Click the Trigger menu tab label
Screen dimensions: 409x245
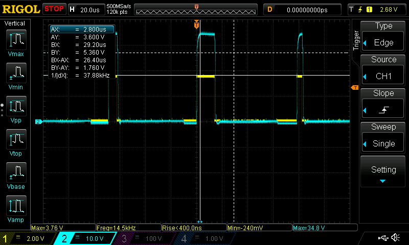[x=356, y=40]
